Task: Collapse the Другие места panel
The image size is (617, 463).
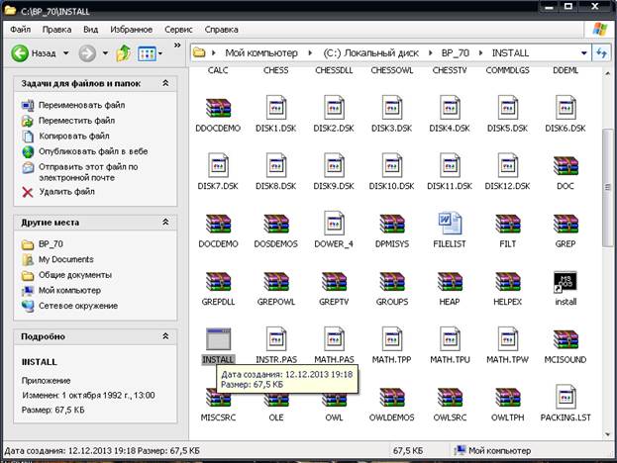Action: pos(165,222)
